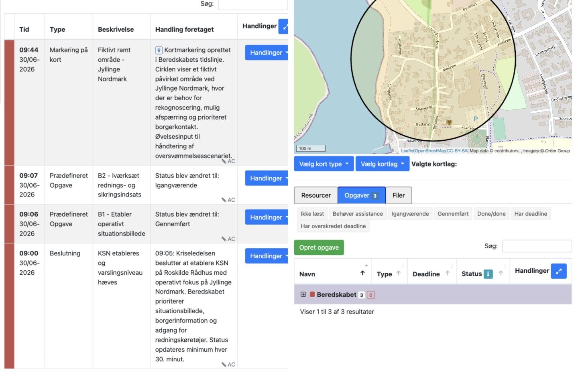Switch to the Resourcer tab
Viewport: 578px width, 381px height.
click(316, 195)
